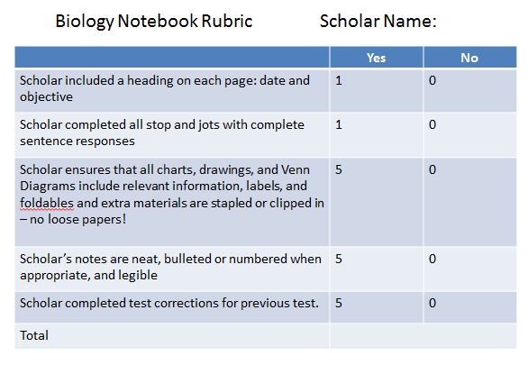Image resolution: width=528 pixels, height=365 pixels.
Task: Click the Biology Notebook Rubric title
Action: coord(154,22)
